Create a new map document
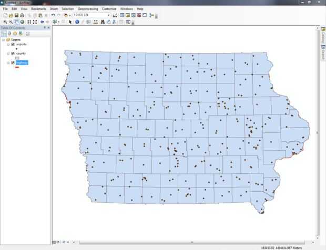Image resolution: width=326 pixels, height=250 pixels. [5, 15]
